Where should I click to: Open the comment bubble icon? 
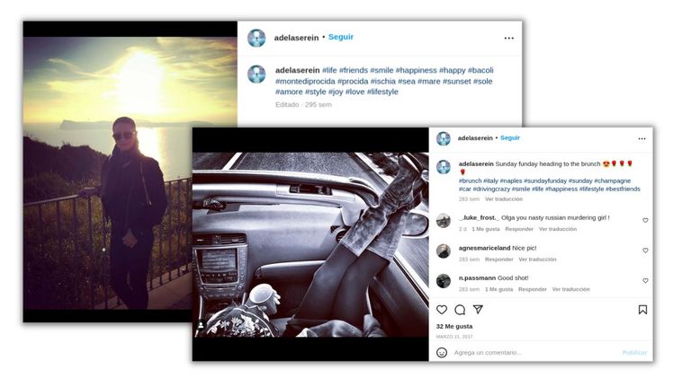tap(460, 310)
